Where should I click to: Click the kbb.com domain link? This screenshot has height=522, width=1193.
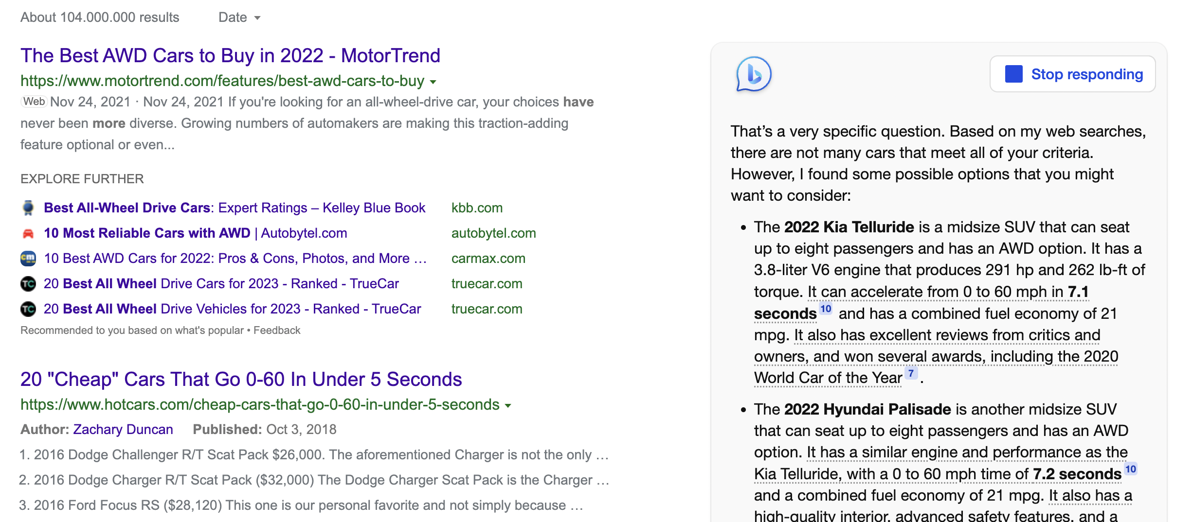pyautogui.click(x=477, y=208)
